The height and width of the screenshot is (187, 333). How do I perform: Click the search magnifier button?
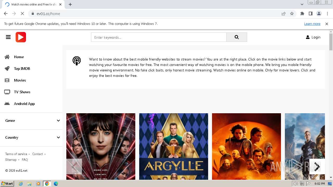pos(236,37)
